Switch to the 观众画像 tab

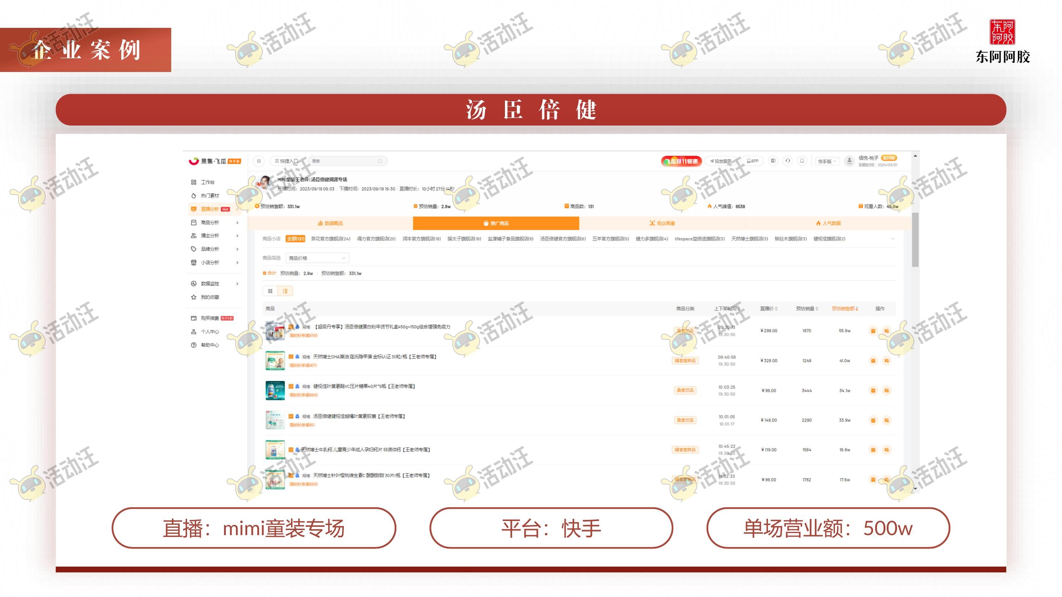click(662, 223)
